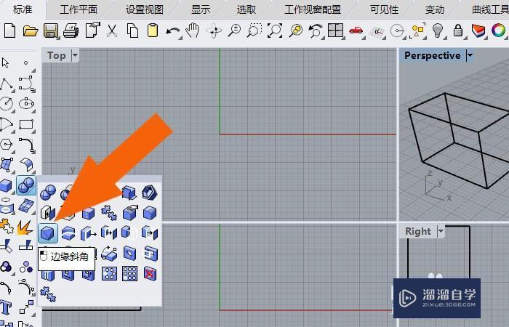Click the Cut scissors icon
This screenshot has height=327, width=509.
coord(112,31)
